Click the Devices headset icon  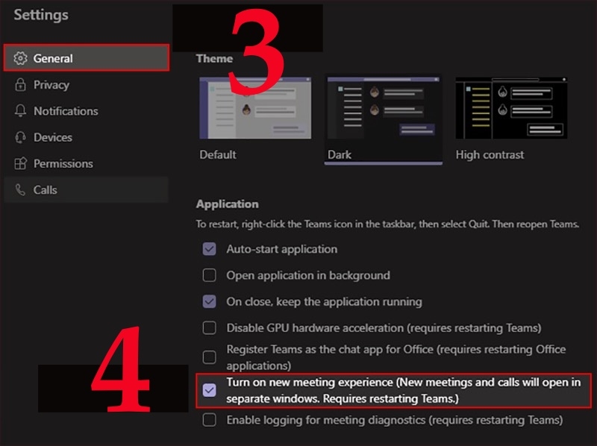click(x=21, y=137)
